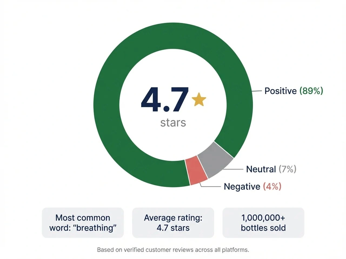Click '4.7 stars' text in rating card
Image resolution: width=346 pixels, height=259 pixels.
173,228
